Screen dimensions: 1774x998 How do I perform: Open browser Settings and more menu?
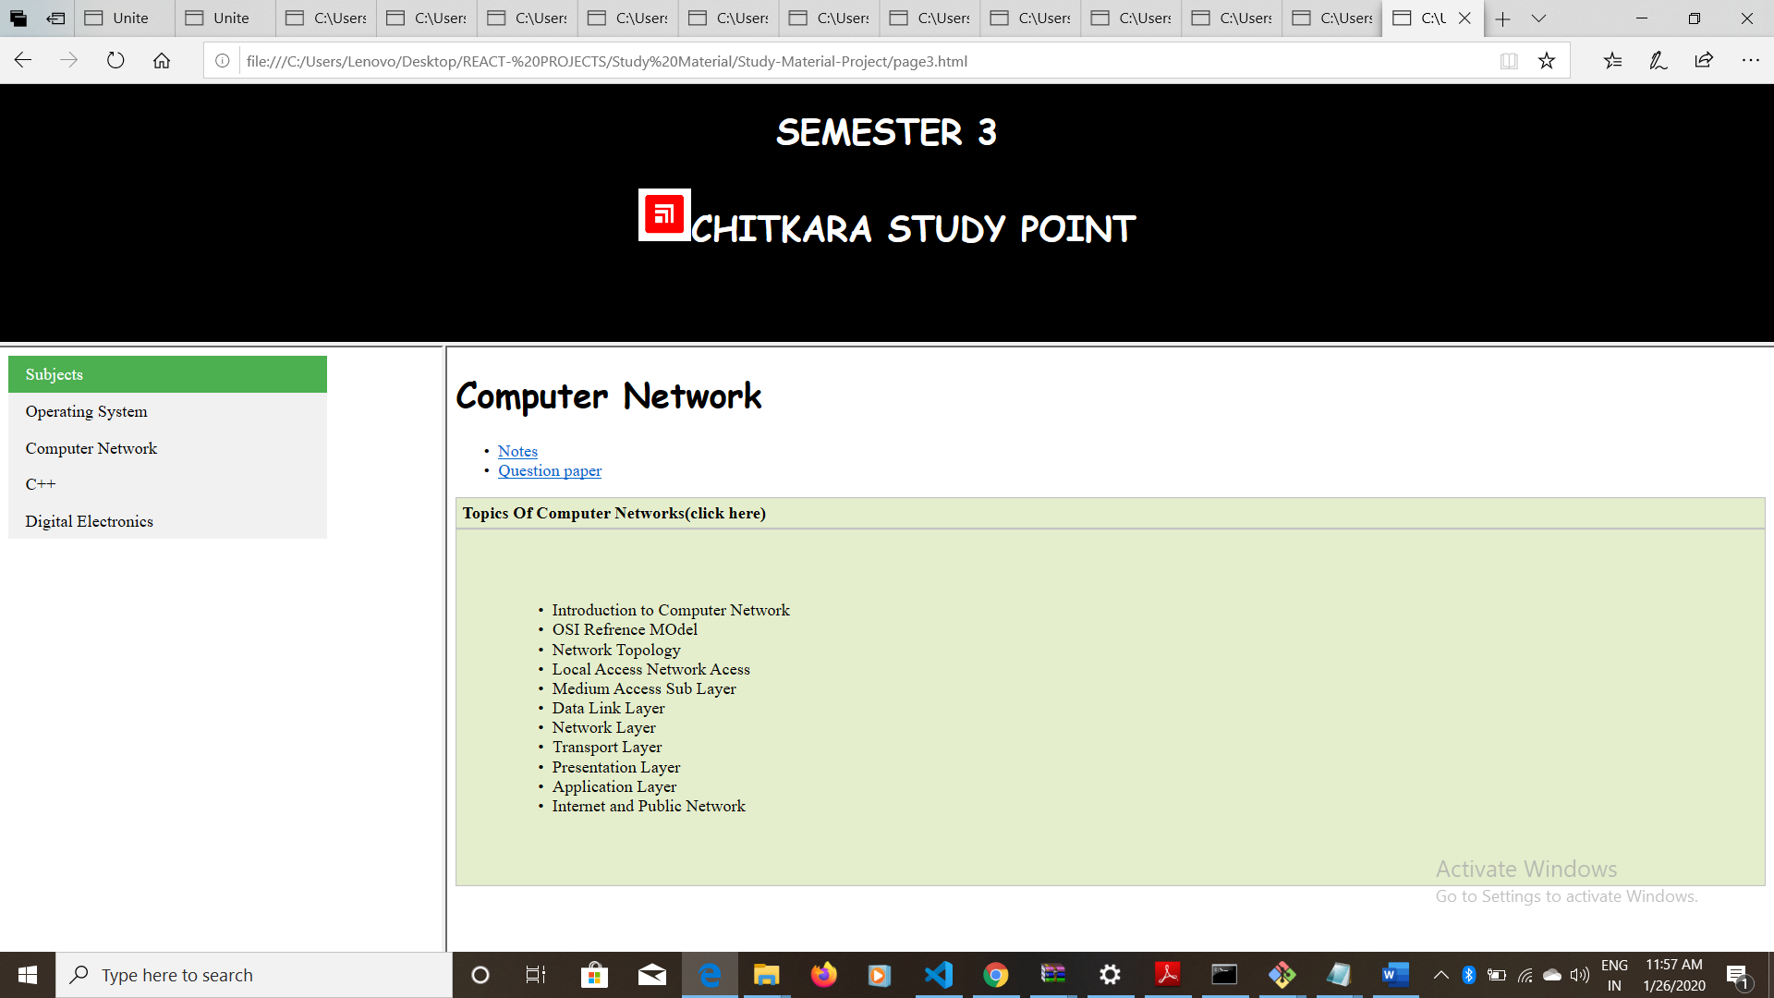click(x=1751, y=61)
